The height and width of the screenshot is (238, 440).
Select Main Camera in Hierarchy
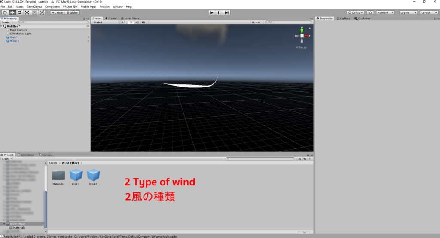[x=18, y=30]
